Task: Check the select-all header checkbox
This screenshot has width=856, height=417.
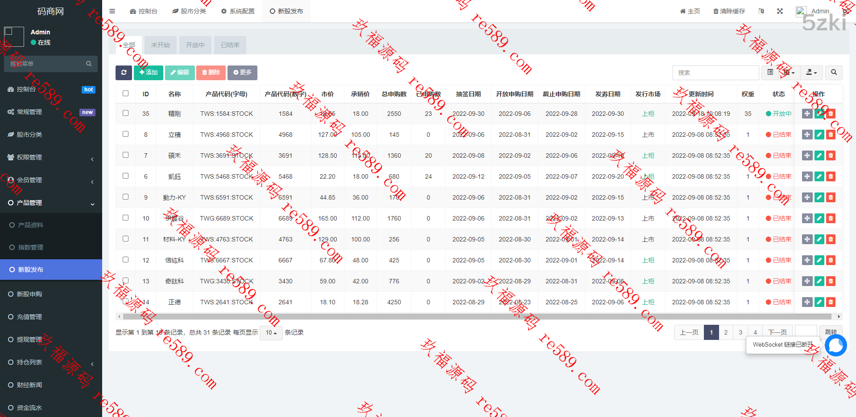Action: (x=125, y=94)
